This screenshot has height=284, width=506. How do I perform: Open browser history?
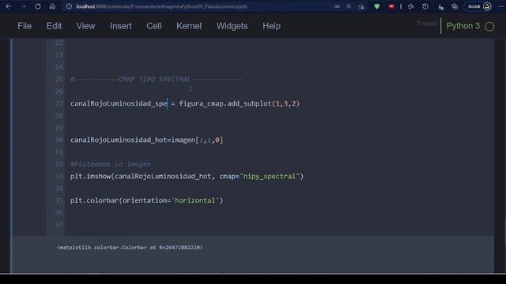click(425, 6)
